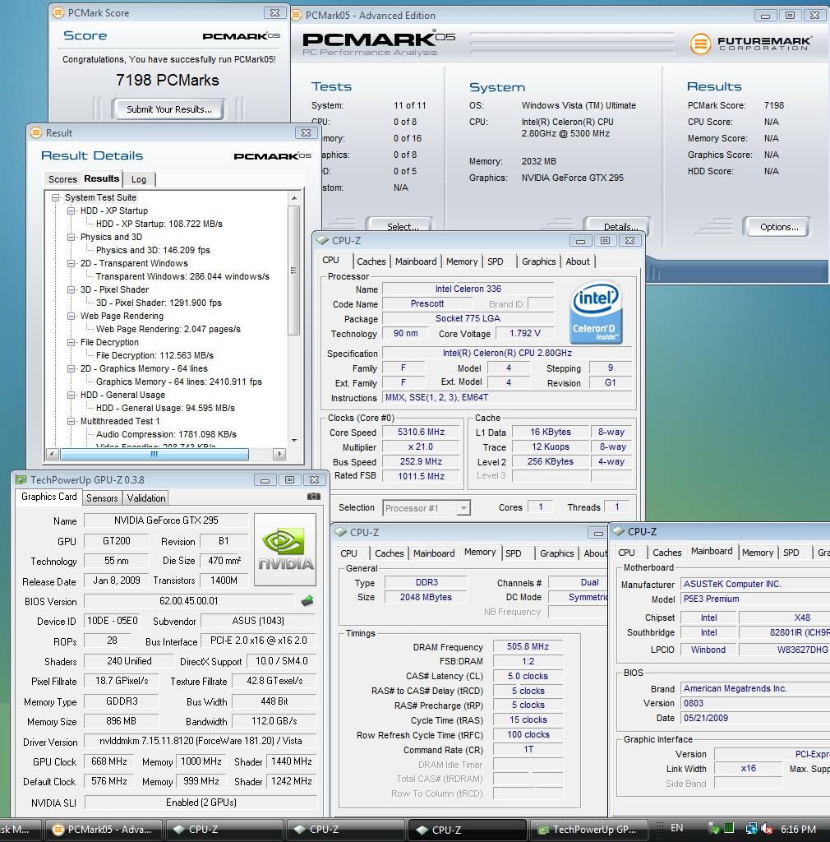Collapse the Physics and 3D node
Viewport: 830px width, 842px height.
pos(71,238)
